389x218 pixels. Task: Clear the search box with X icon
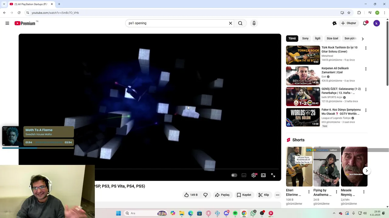pos(230,23)
